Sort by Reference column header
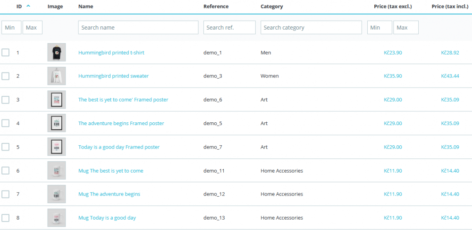The width and height of the screenshot is (472, 230). 216,6
